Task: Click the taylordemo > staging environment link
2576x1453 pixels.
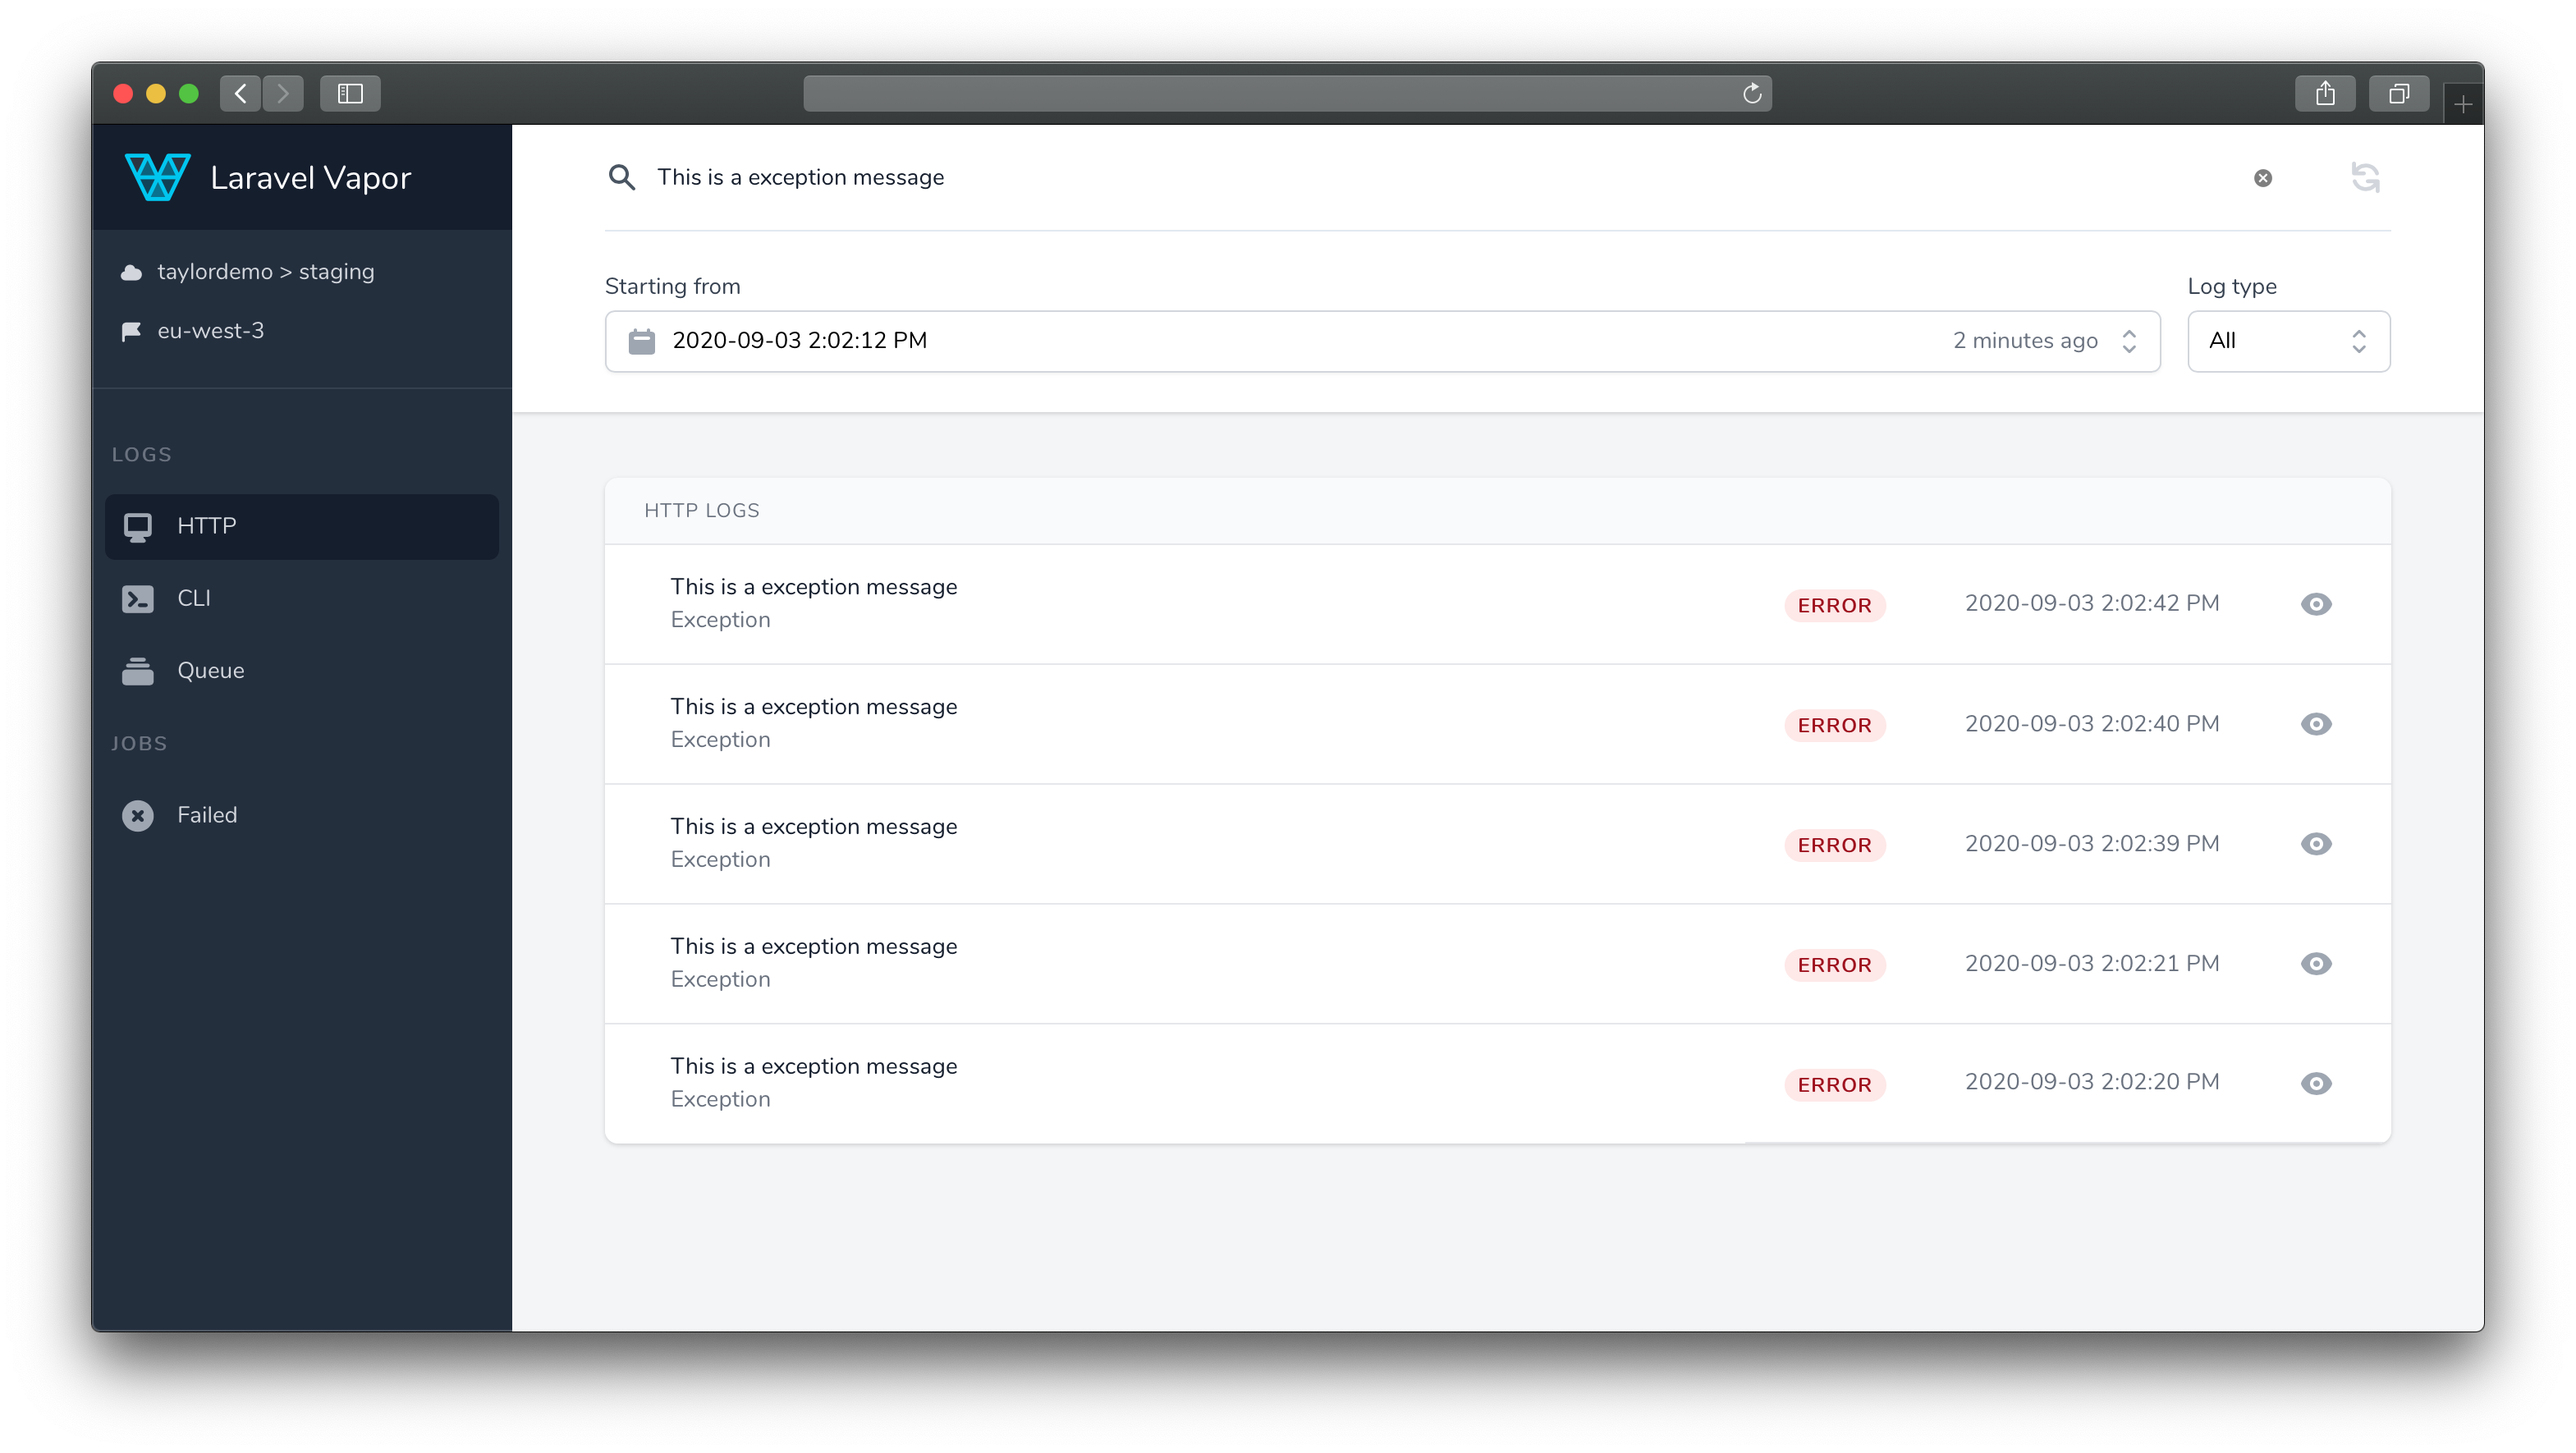Action: [265, 272]
